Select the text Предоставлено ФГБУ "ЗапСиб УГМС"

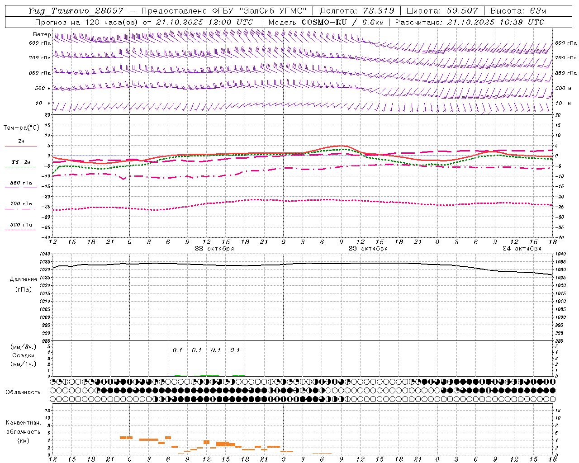(224, 11)
